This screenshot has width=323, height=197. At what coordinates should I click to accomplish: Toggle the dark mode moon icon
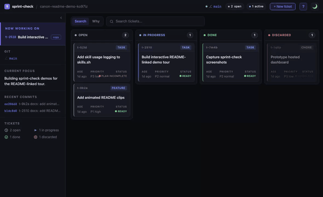(x=314, y=6)
